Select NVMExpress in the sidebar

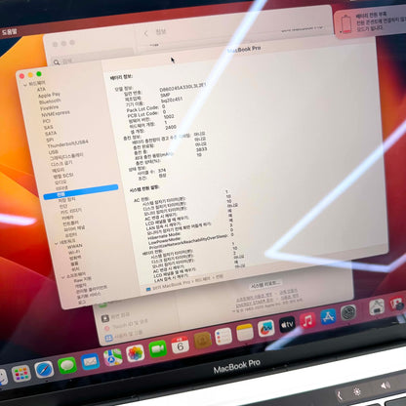click(56, 113)
